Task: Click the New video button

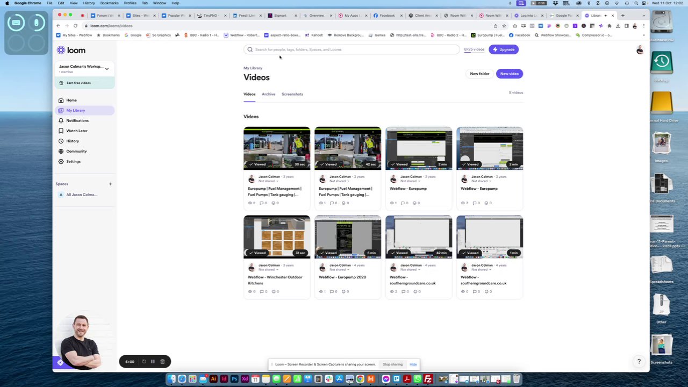Action: [x=510, y=74]
